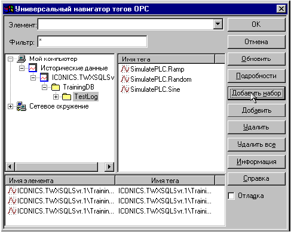Click the tree horizontal scrollbar thumb

coord(56,166)
